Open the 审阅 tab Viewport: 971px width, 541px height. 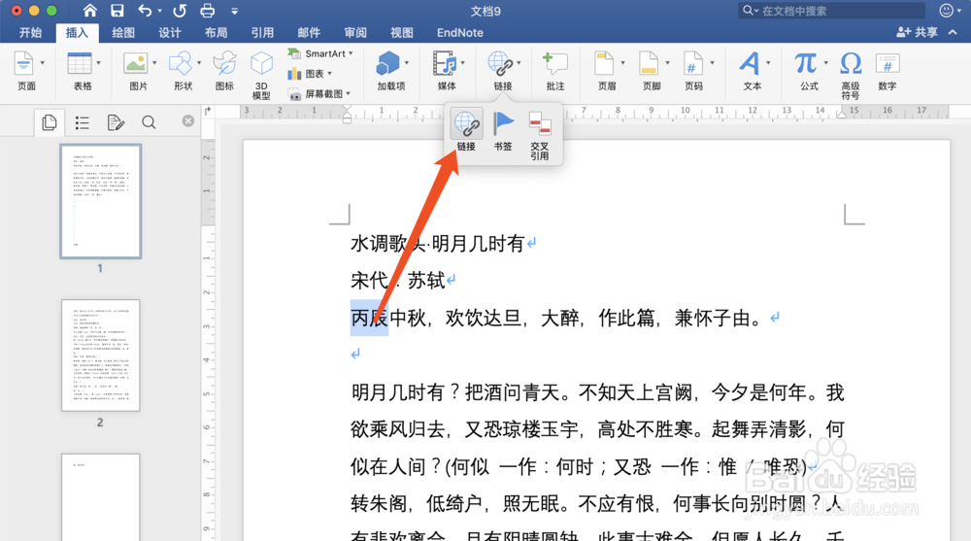(355, 33)
